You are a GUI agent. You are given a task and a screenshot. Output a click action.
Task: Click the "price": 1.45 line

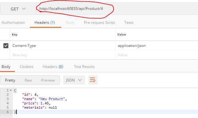coord(36,103)
